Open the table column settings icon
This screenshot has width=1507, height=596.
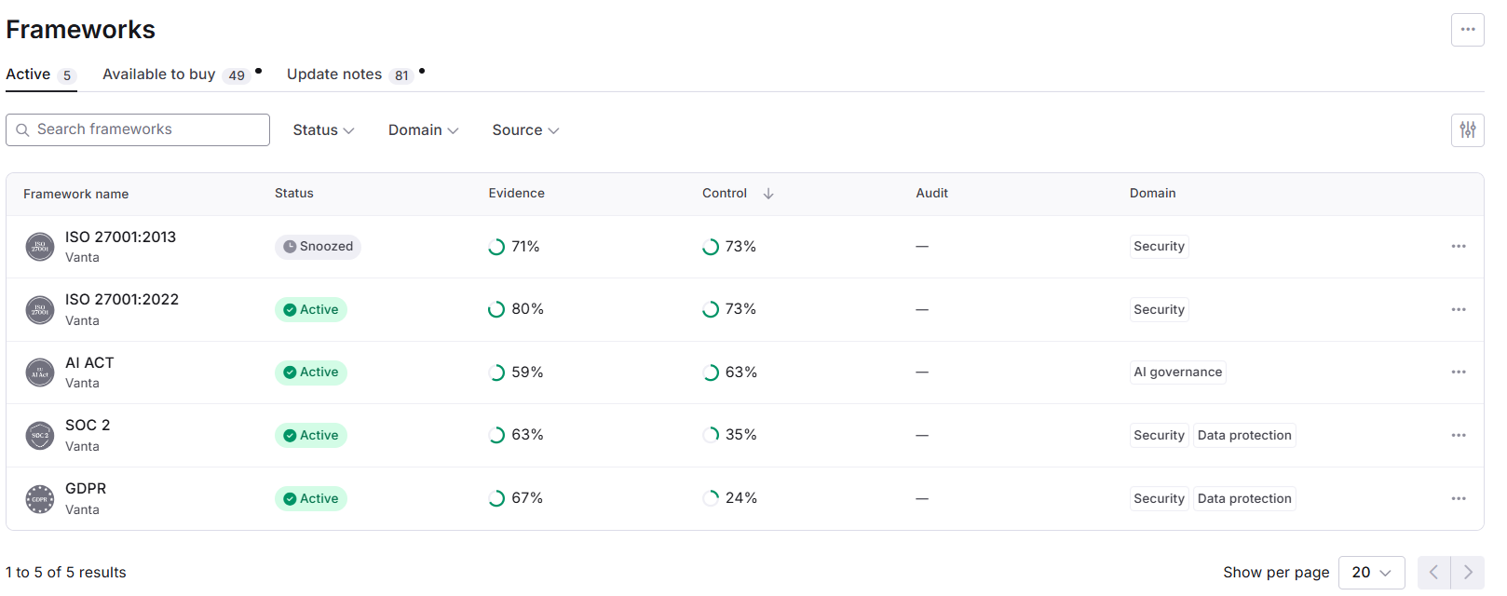coord(1467,130)
